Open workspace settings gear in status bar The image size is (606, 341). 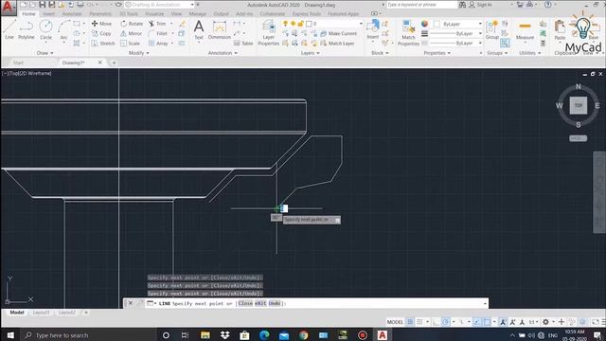point(545,322)
